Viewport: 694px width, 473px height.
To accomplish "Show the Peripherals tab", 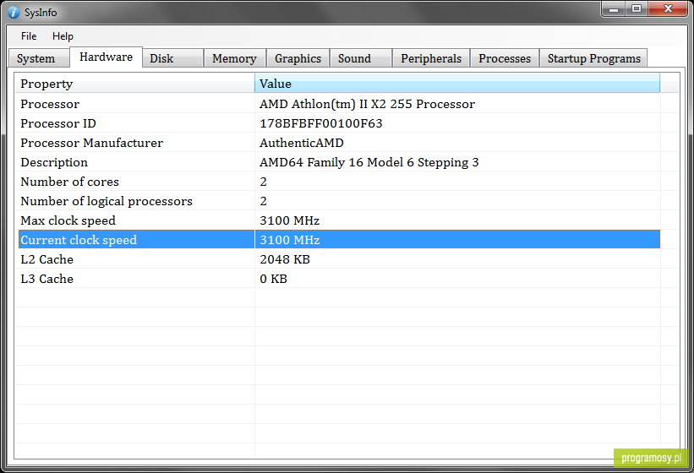I will 431,58.
